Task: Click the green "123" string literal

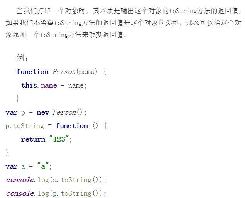Action: click(59, 139)
